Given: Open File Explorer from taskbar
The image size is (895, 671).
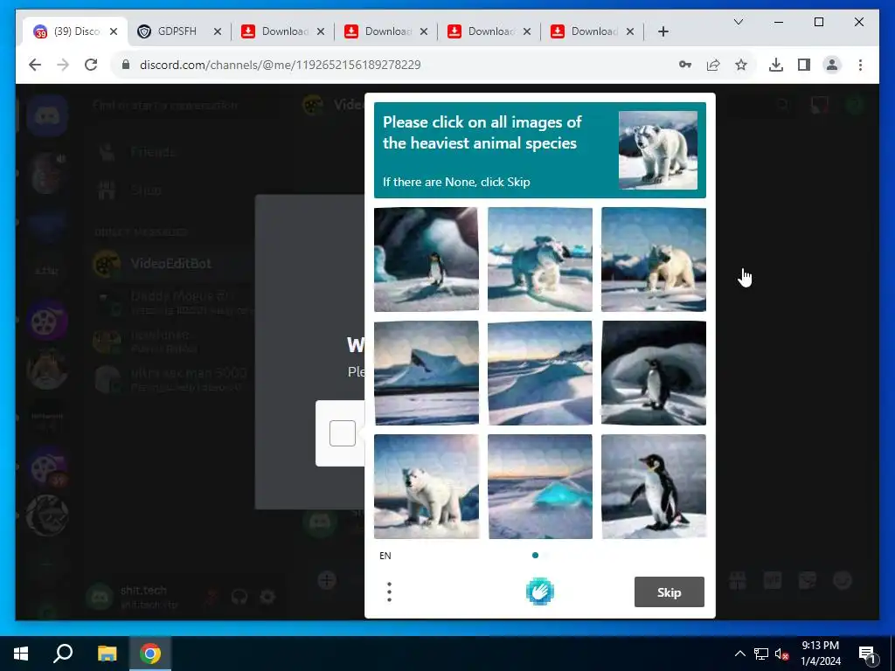Looking at the screenshot, I should 107,654.
